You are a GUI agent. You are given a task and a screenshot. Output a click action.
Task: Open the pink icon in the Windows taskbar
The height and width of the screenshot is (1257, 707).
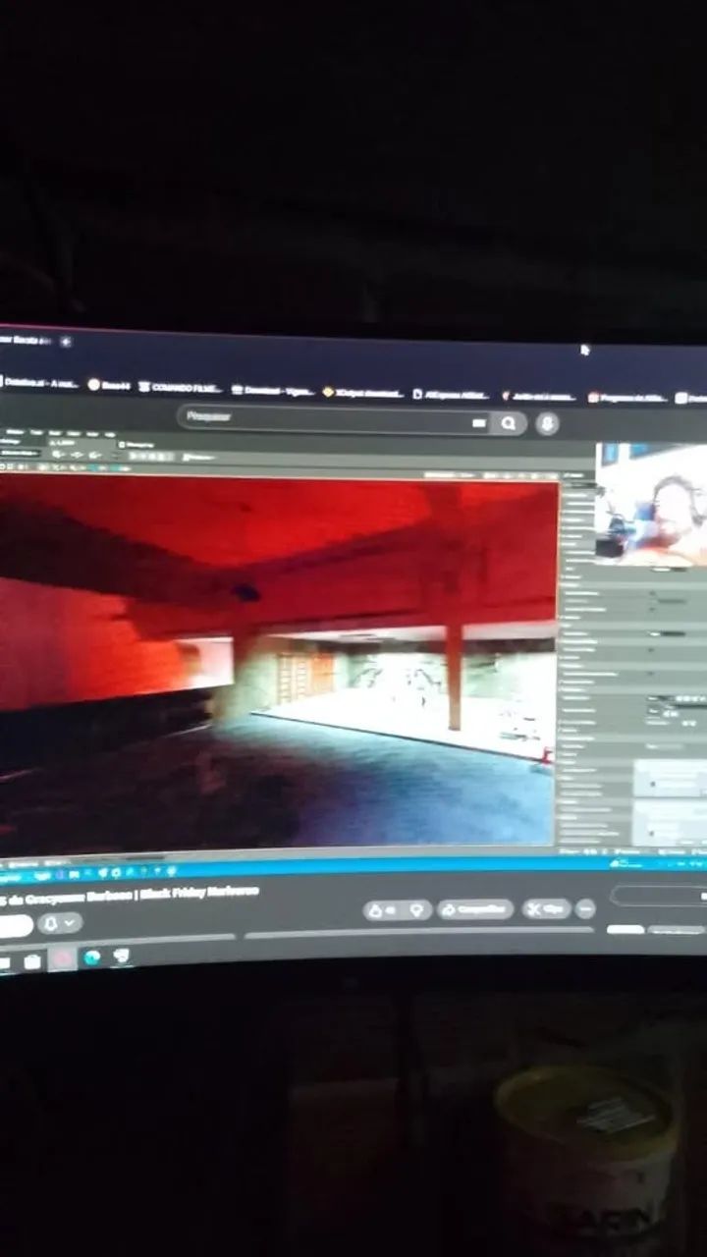pos(62,959)
